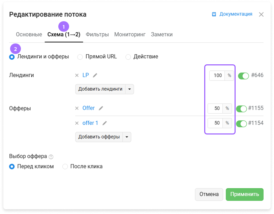Click the #1155 offer ID text

point(256,108)
